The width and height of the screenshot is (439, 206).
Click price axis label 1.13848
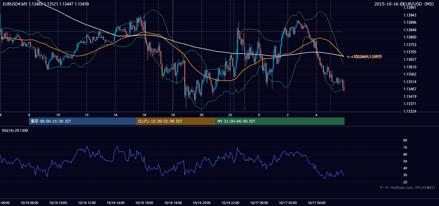(410, 30)
